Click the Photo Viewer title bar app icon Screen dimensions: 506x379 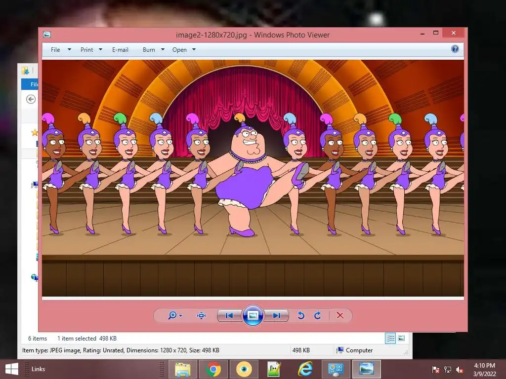[x=47, y=35]
